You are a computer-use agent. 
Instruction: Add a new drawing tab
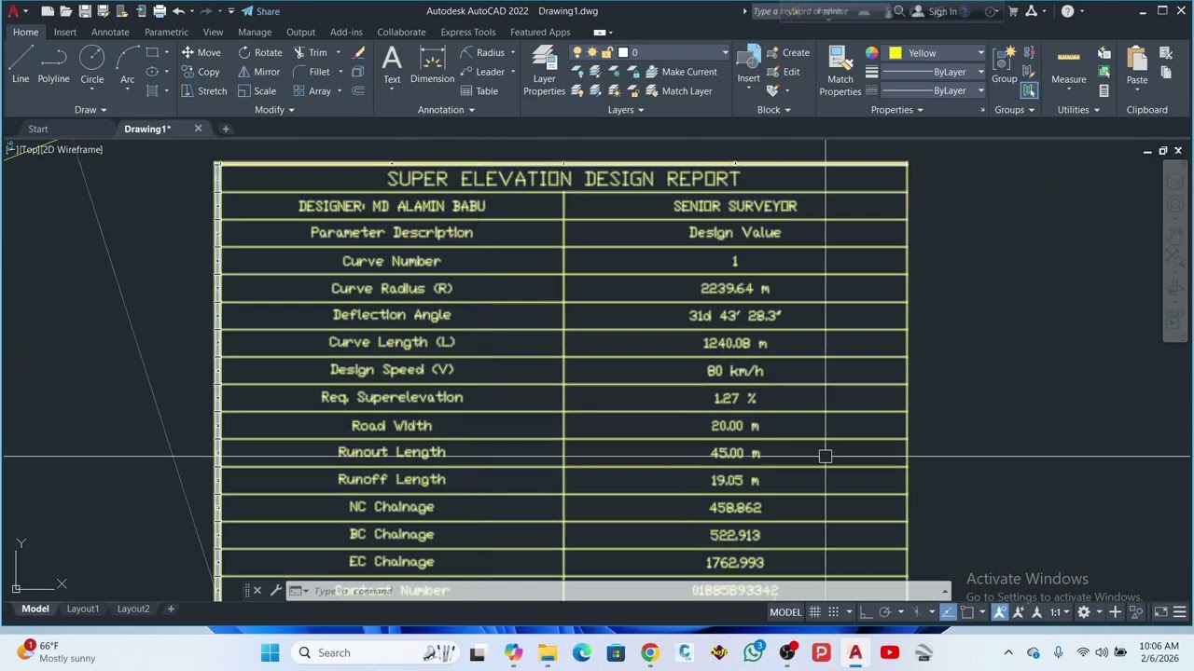[x=225, y=129]
